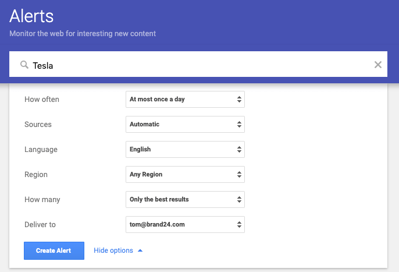This screenshot has height=272, width=399.
Task: Click the Language label
Action: click(41, 150)
